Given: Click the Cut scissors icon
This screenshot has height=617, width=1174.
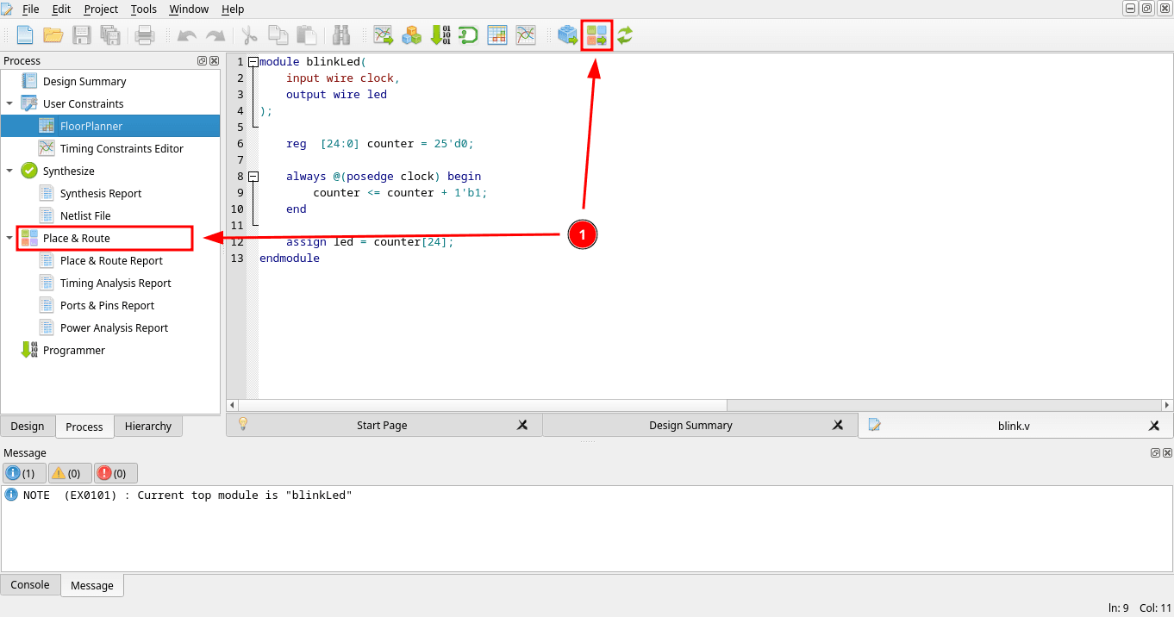Looking at the screenshot, I should (249, 35).
